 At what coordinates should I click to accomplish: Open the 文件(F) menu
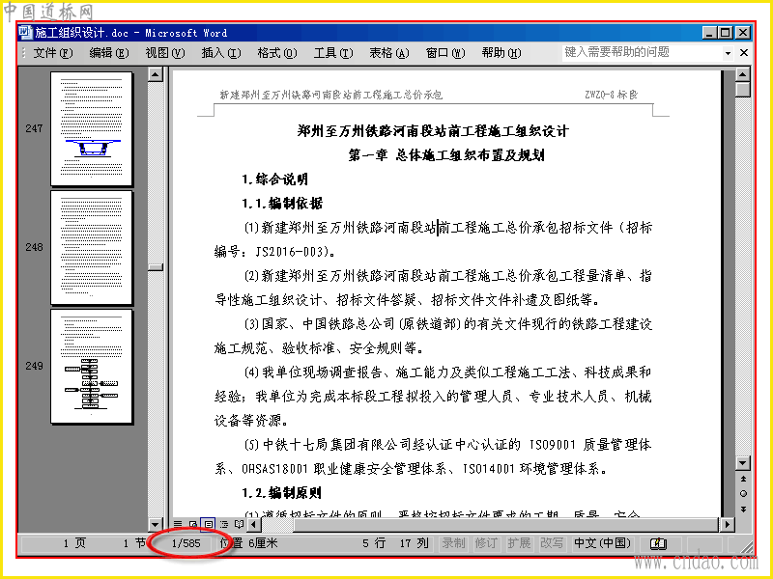(53, 53)
